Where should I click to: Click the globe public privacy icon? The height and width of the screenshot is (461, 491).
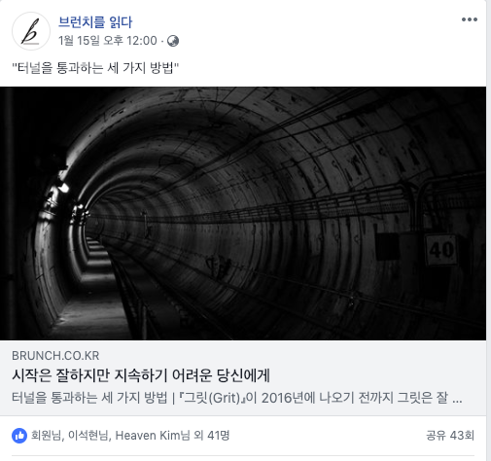coord(173,41)
